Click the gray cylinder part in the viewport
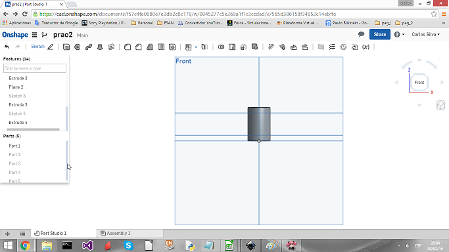Screen dimensions: 449x252 pyautogui.click(x=259, y=124)
